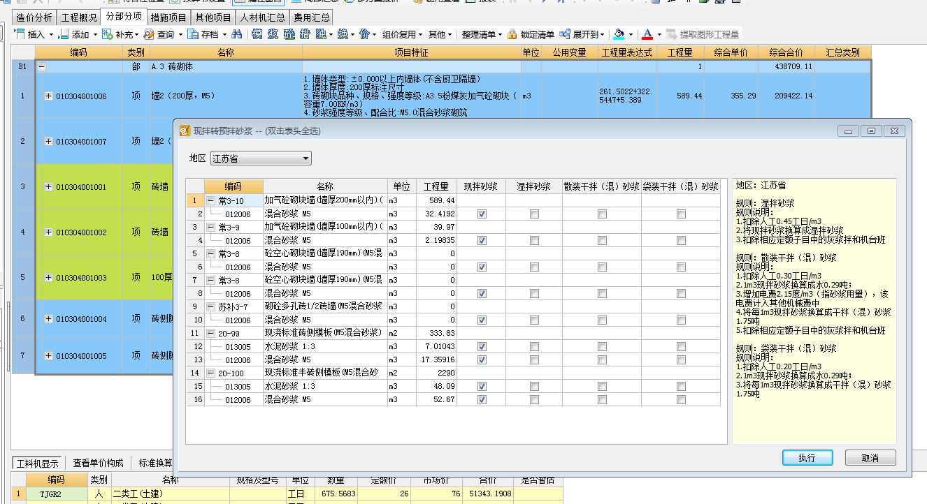Viewport: 927px width, 504px height.
Task: Collapse the B1 砖砌体 section
Action: coord(41,67)
